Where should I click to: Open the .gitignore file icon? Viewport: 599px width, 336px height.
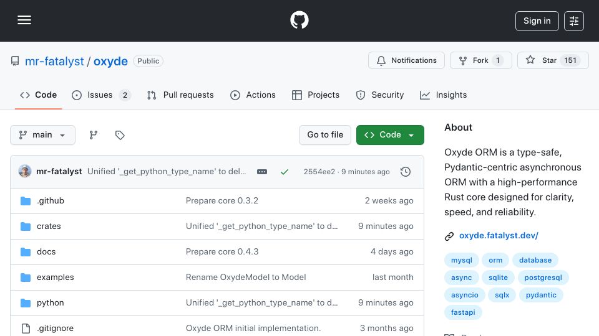[x=26, y=329]
